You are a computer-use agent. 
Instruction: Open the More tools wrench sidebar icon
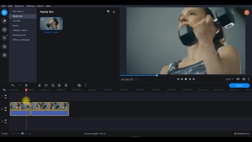[4, 55]
